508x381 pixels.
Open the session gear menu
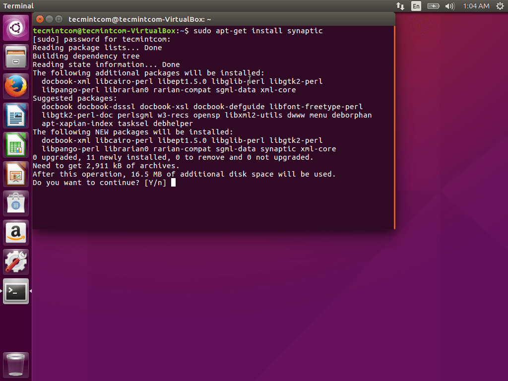501,6
